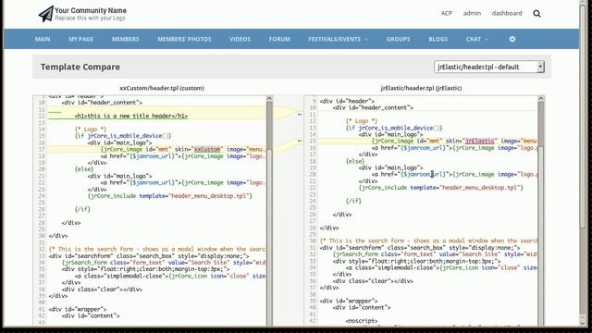Open the search magnifier icon
592x333 pixels.
pyautogui.click(x=536, y=14)
